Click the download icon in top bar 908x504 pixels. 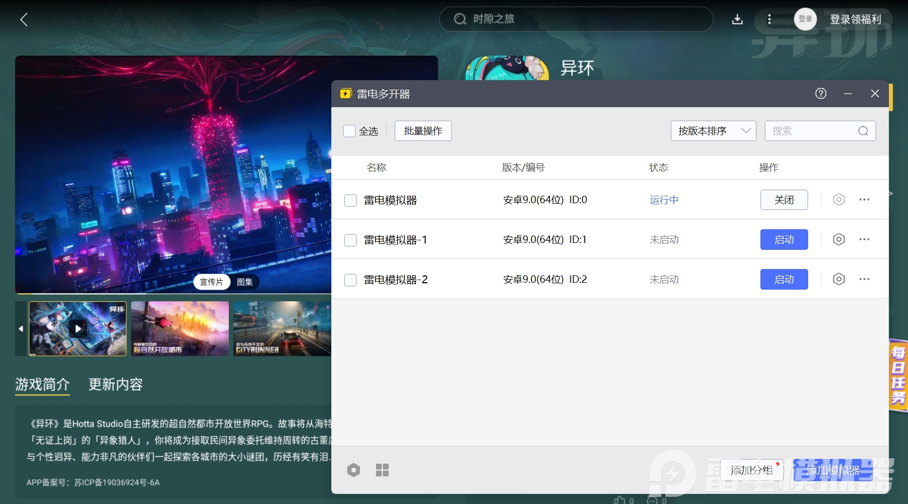click(737, 20)
